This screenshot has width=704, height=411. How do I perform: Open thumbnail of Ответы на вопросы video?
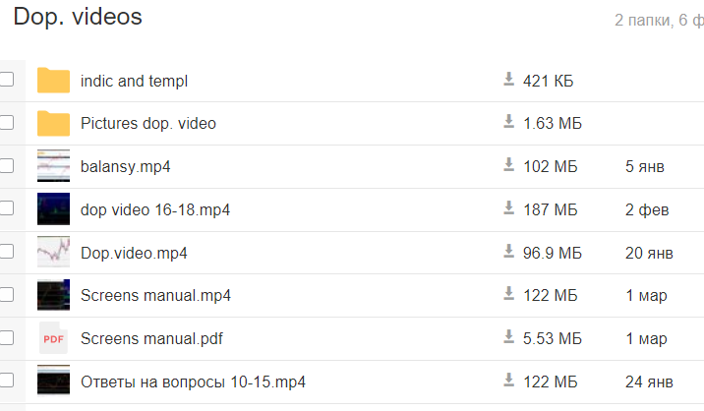pyautogui.click(x=53, y=382)
